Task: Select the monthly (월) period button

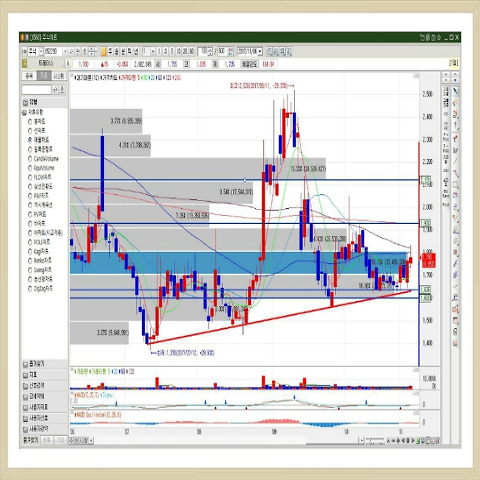Action: (116, 52)
